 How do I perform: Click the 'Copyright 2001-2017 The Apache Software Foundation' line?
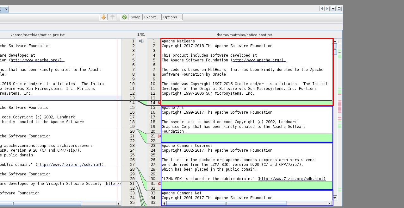coord(217,198)
